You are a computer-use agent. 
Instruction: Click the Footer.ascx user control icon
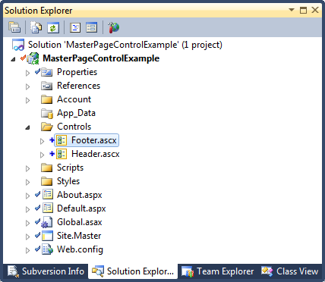62,140
